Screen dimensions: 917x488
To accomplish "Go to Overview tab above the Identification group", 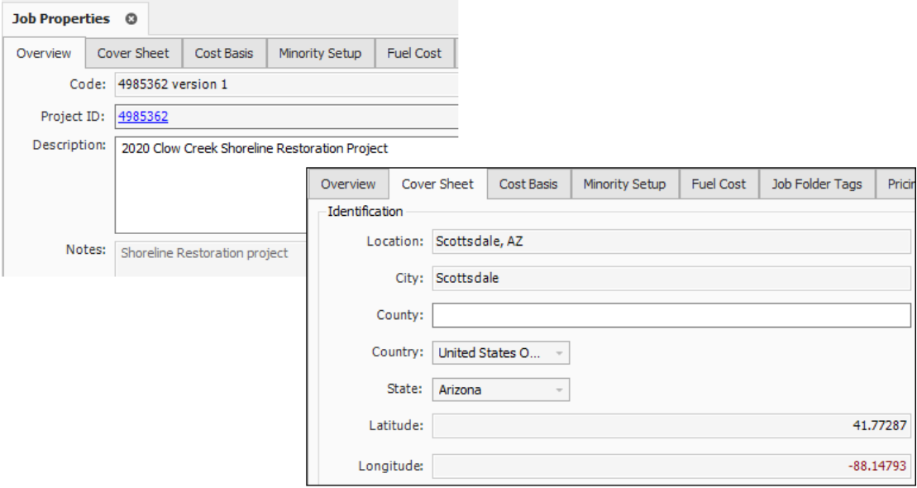I will tap(348, 184).
